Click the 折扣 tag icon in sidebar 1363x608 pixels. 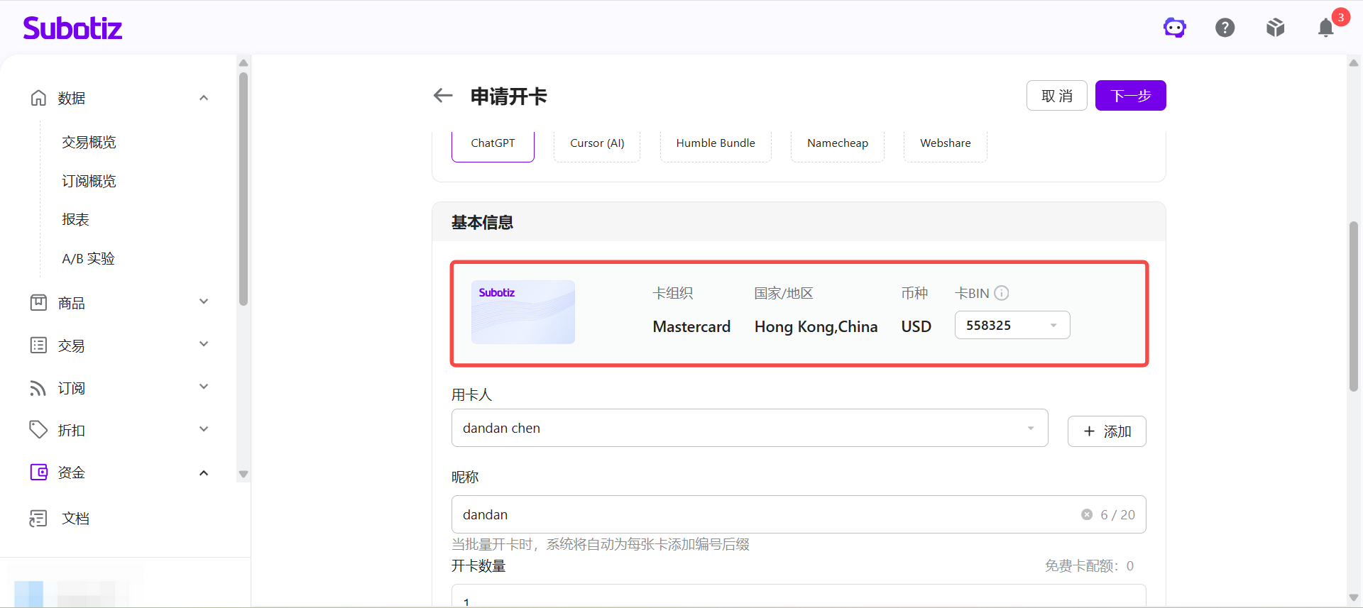[x=38, y=430]
